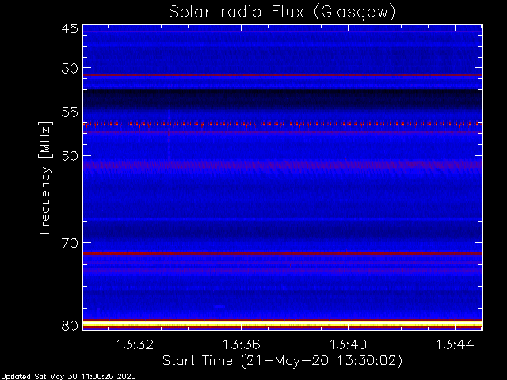Image resolution: width=507 pixels, height=380 pixels.
Task: Click the thick red line near 71 MHz
Action: click(283, 253)
